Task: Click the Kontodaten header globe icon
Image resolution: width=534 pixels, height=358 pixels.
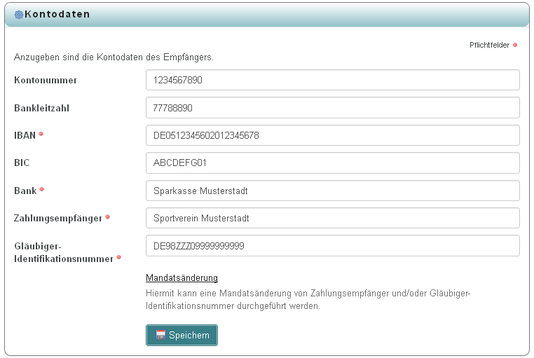Action: point(19,15)
